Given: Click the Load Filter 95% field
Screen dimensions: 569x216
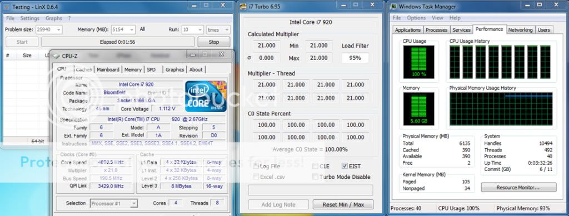Looking at the screenshot, I should [355, 58].
